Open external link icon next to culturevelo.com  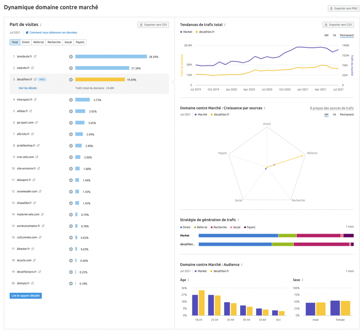tap(40, 237)
